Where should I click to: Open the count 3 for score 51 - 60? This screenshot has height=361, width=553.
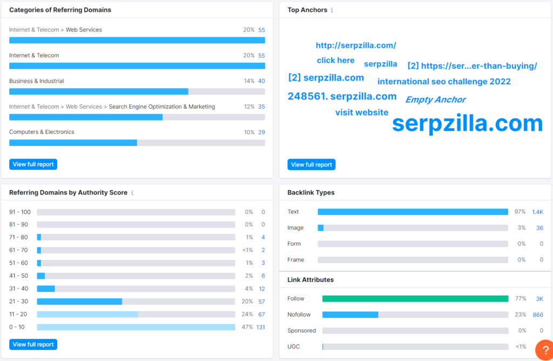263,263
